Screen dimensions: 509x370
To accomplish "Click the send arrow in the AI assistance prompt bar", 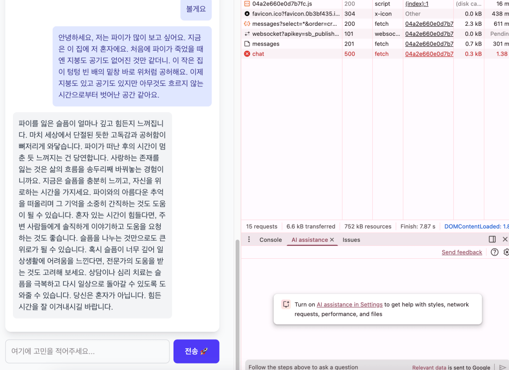I will (x=504, y=367).
